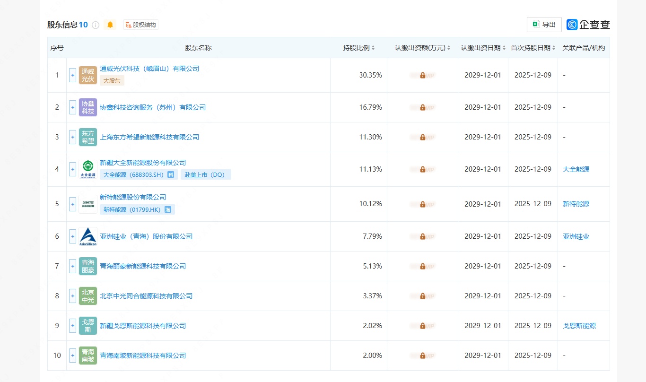Open 上海东方希望新能源科技有限公司 link
646x382 pixels.
[149, 137]
